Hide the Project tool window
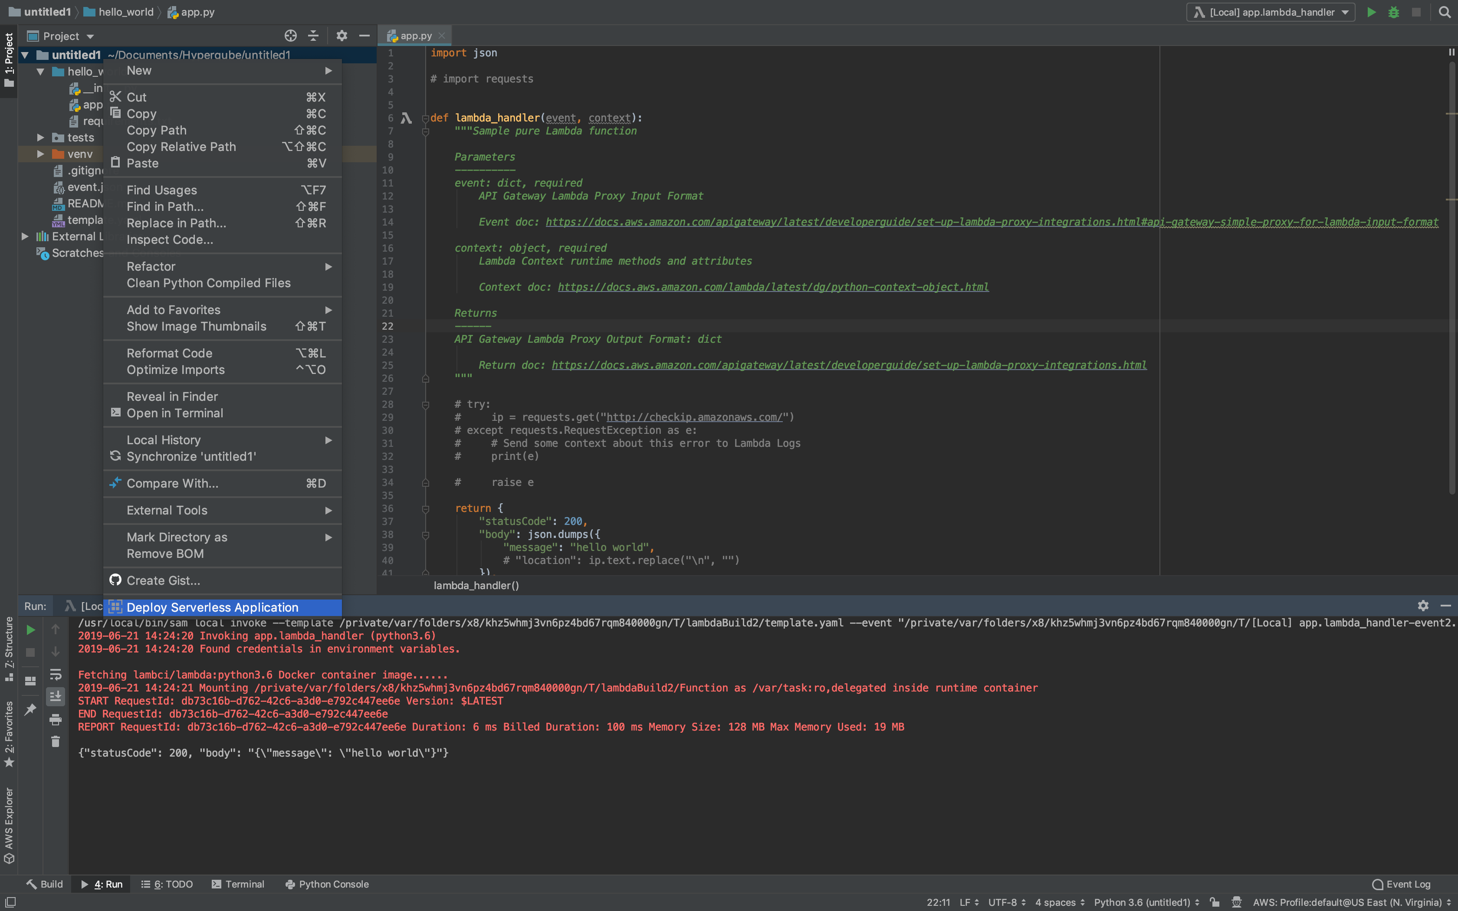Screen dimensions: 1458x911 (364, 36)
